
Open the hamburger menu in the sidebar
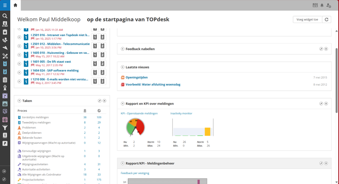(x=5, y=5)
